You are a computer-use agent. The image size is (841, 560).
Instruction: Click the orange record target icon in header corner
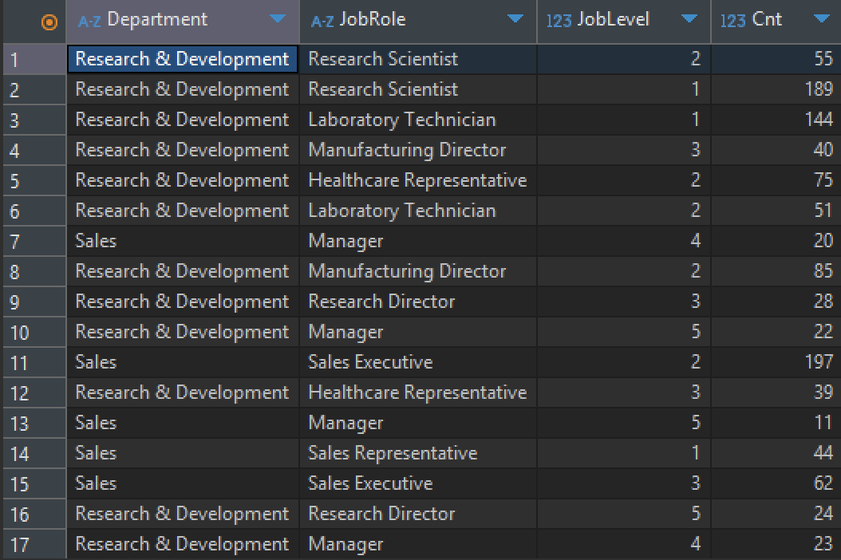click(49, 22)
